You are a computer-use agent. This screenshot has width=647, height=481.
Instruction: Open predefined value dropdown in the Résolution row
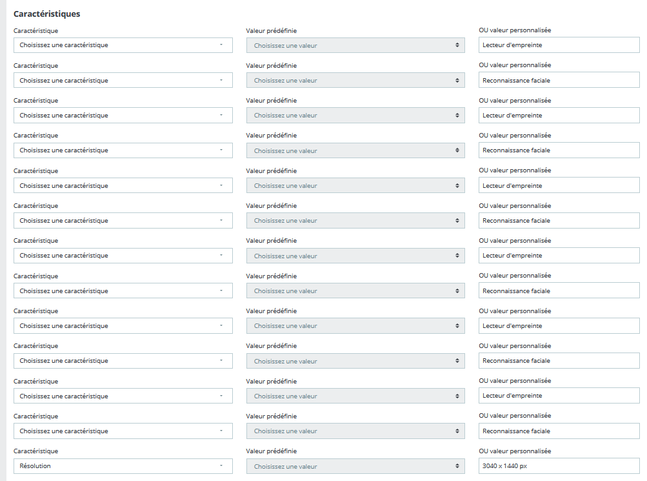tap(355, 466)
